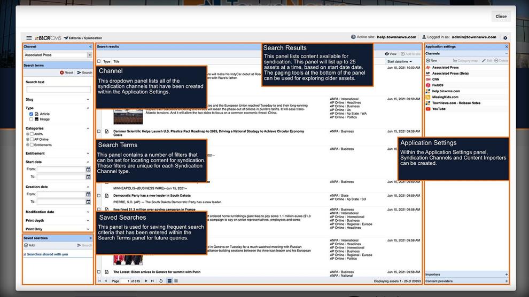
Task: Collapse the Saved searches panel
Action: point(90,238)
